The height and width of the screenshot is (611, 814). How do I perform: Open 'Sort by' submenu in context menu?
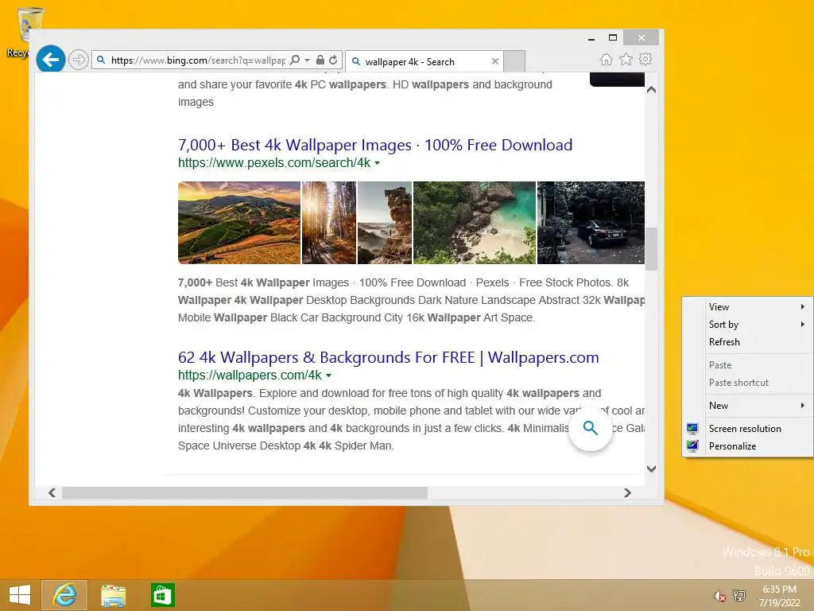pyautogui.click(x=747, y=325)
